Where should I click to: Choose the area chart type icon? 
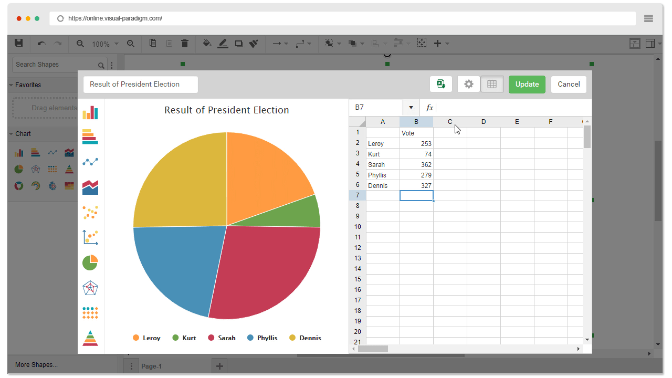point(90,187)
